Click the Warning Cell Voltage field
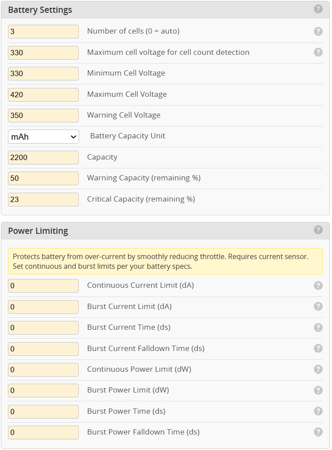Viewport: 332px width, 450px height. (x=43, y=115)
